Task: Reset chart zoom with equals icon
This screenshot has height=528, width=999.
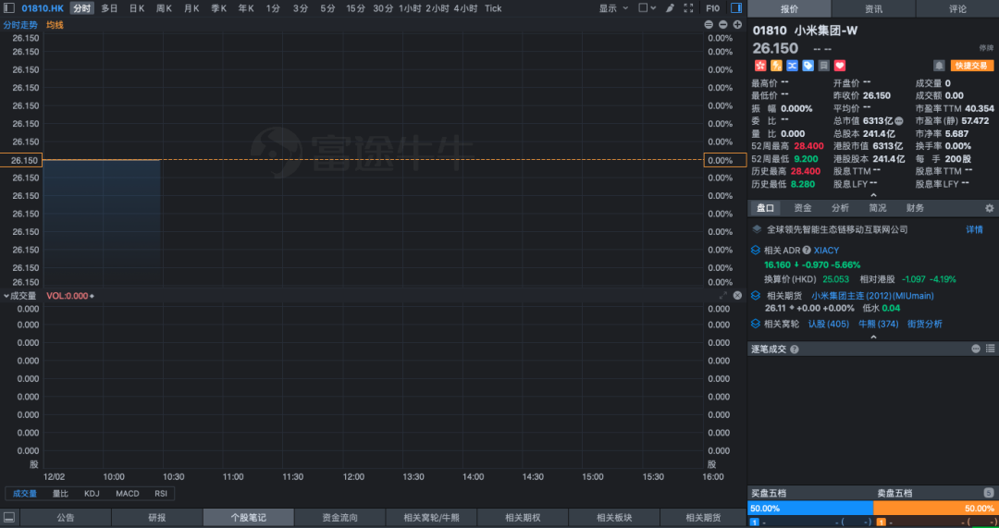Action: coord(709,25)
